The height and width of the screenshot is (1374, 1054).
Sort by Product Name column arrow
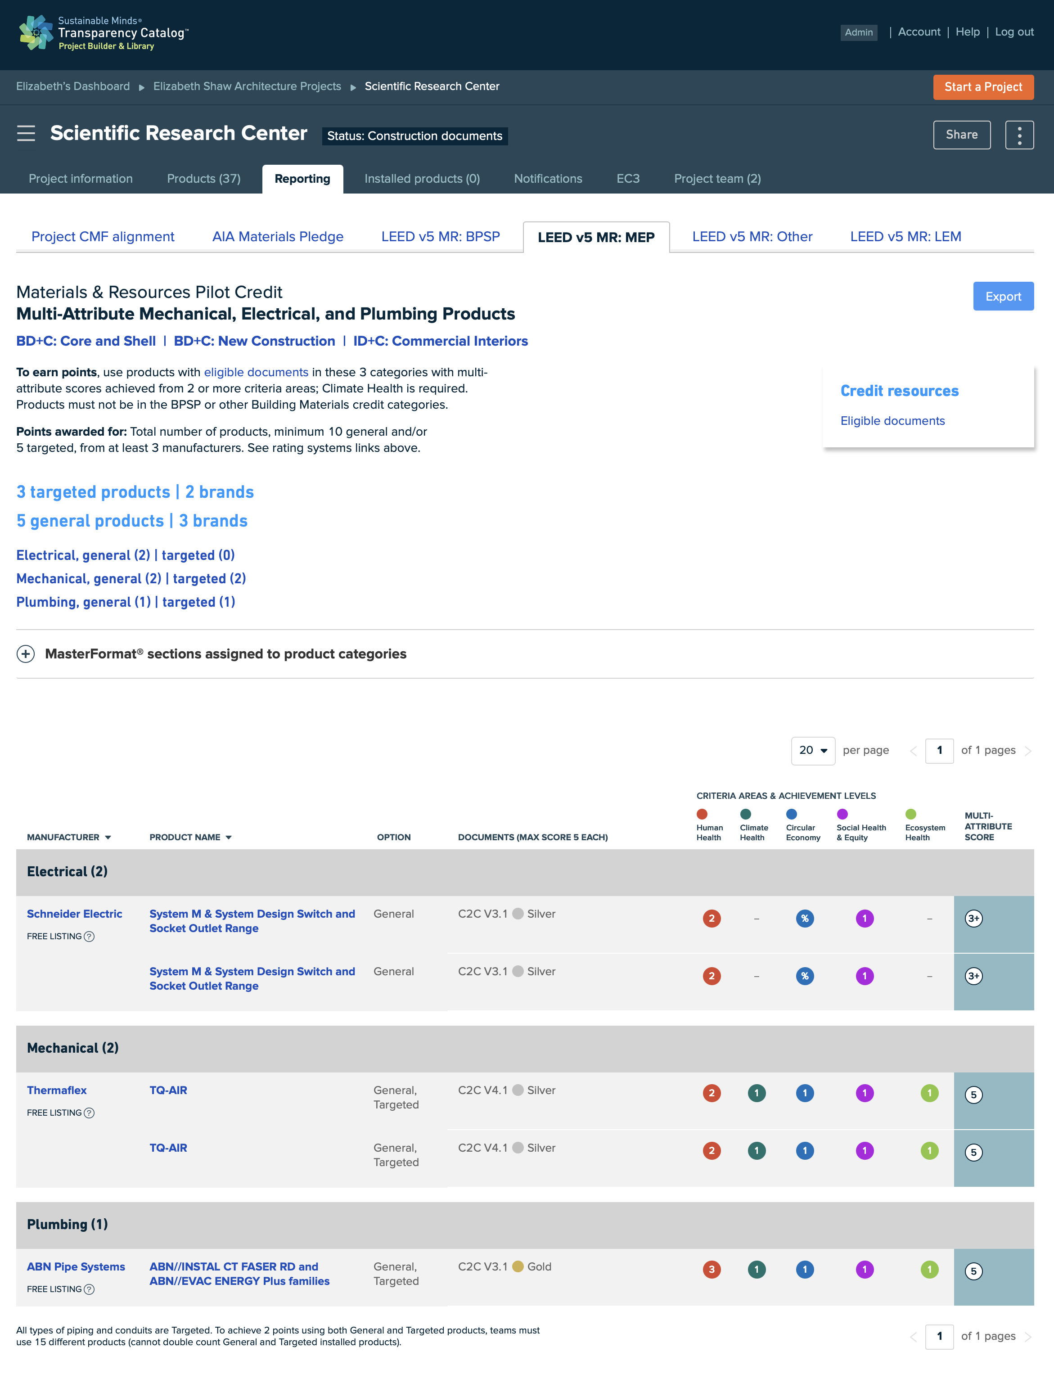tap(228, 838)
